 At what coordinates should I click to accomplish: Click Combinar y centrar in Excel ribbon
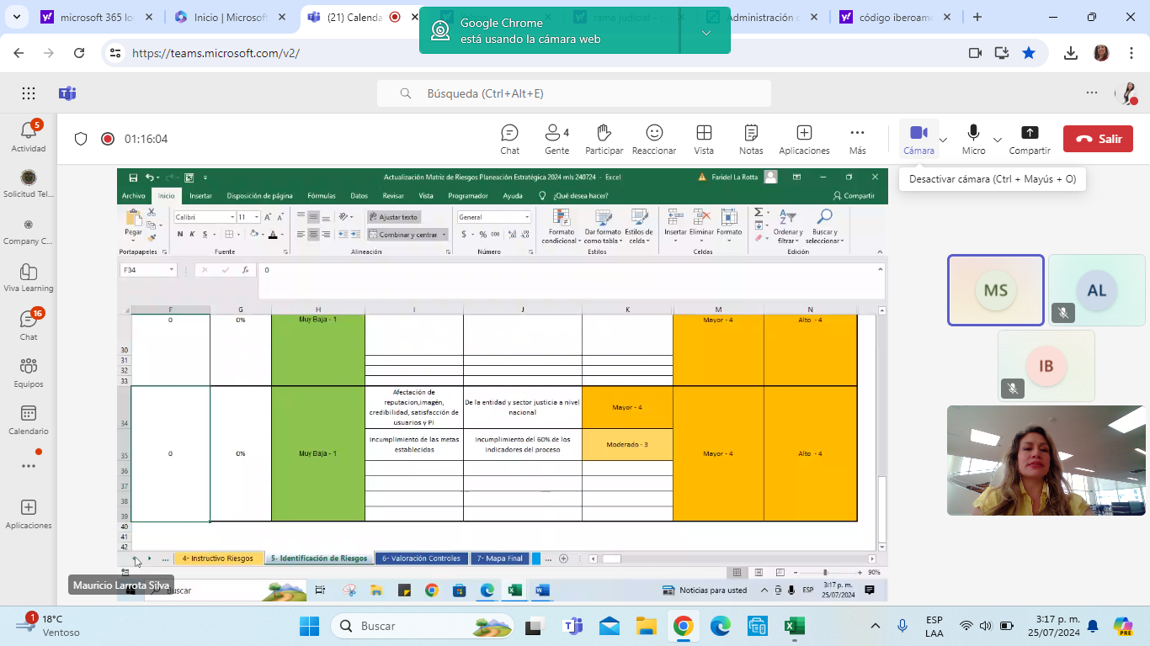(x=408, y=235)
